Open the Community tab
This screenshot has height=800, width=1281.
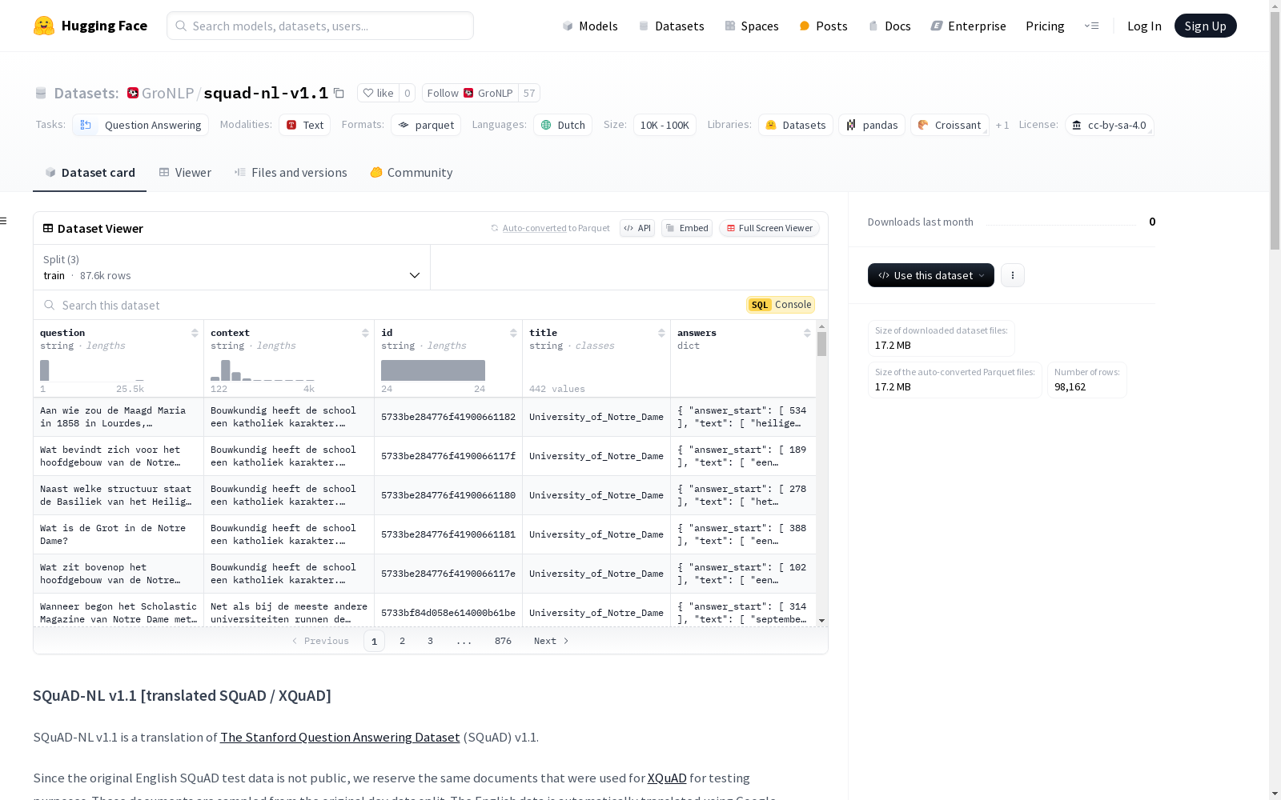412,172
